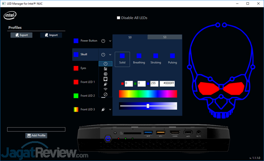Check the Disable All LEDs checkbox
The height and width of the screenshot is (161, 264).
pos(118,18)
